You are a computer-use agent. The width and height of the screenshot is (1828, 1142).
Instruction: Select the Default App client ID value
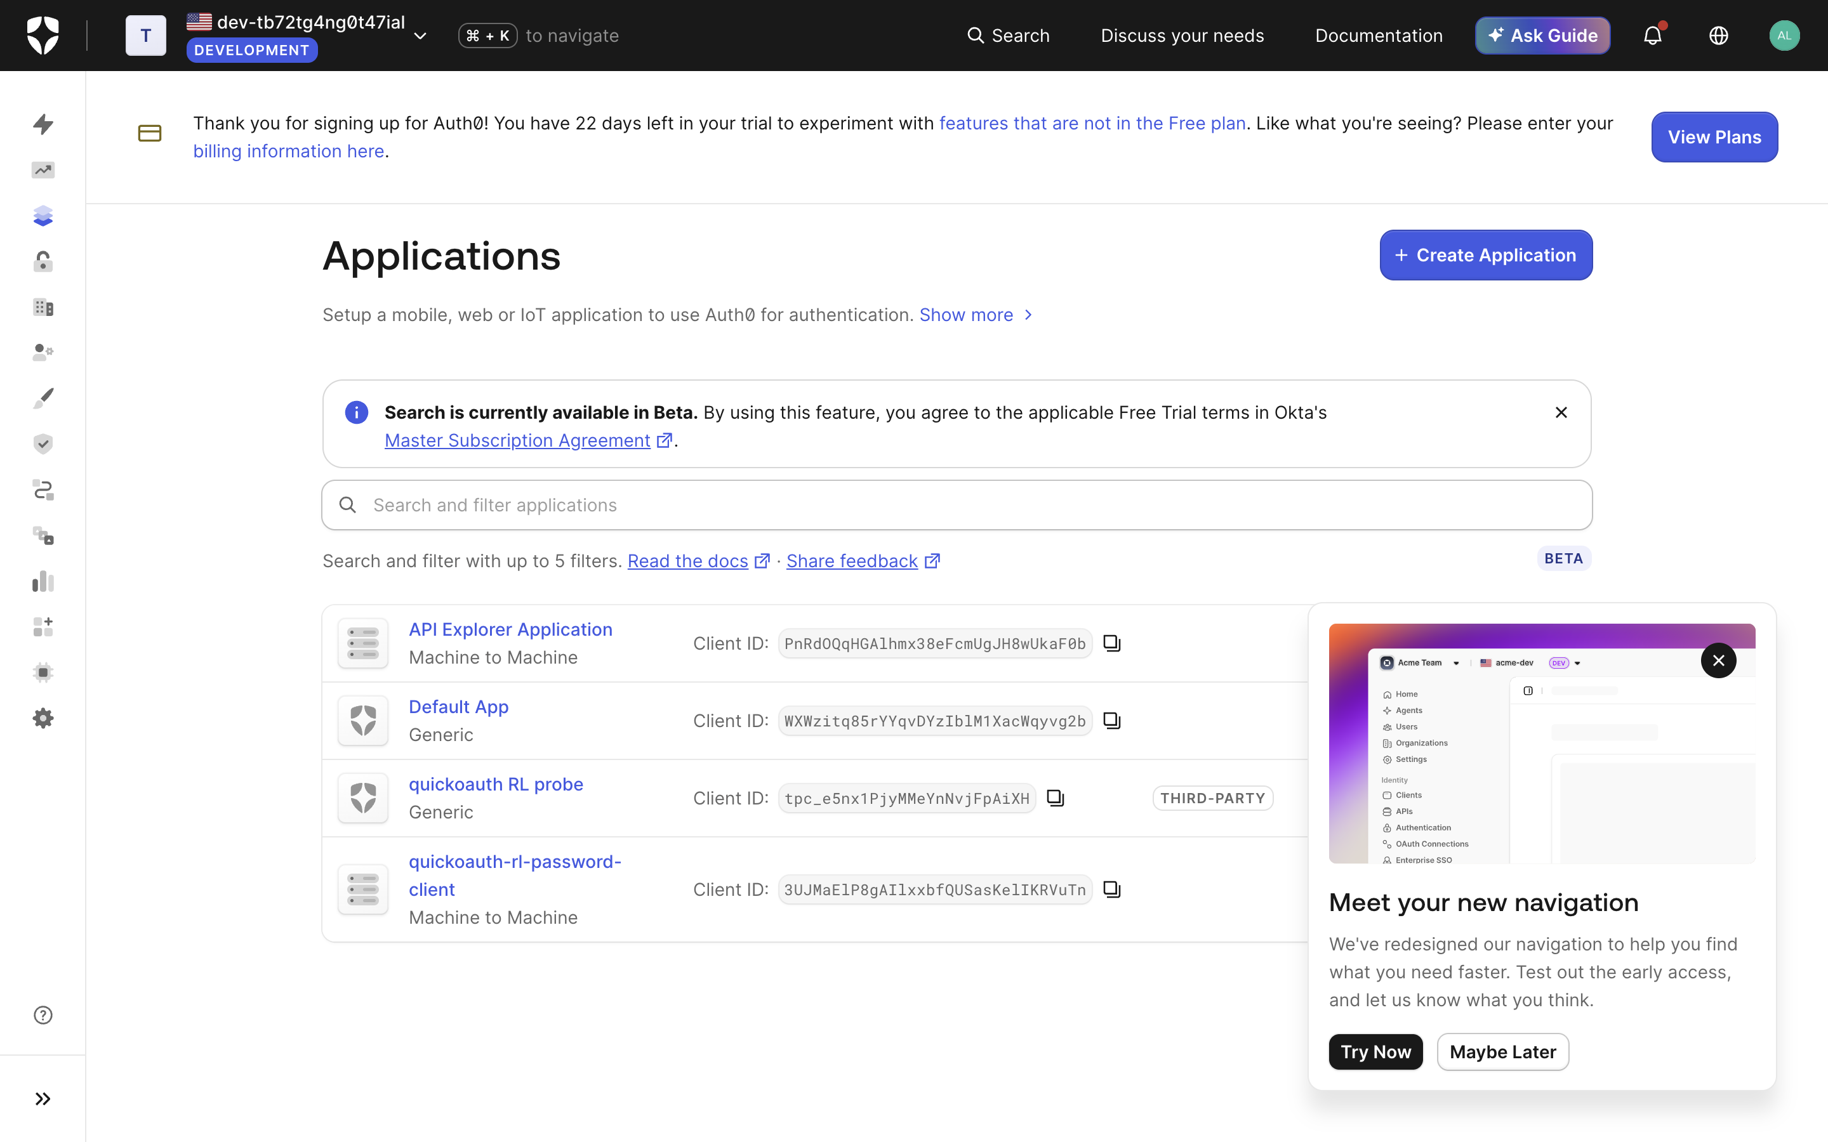(934, 721)
